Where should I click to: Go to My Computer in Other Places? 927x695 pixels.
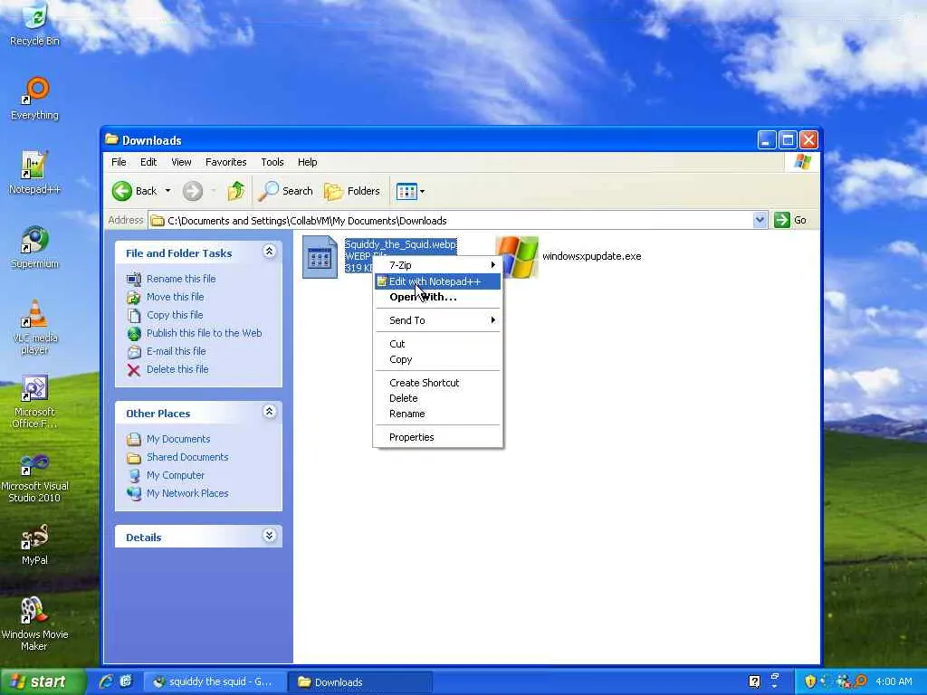tap(175, 475)
